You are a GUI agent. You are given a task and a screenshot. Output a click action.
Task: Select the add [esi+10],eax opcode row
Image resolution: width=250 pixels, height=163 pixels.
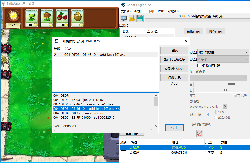pos(105,55)
